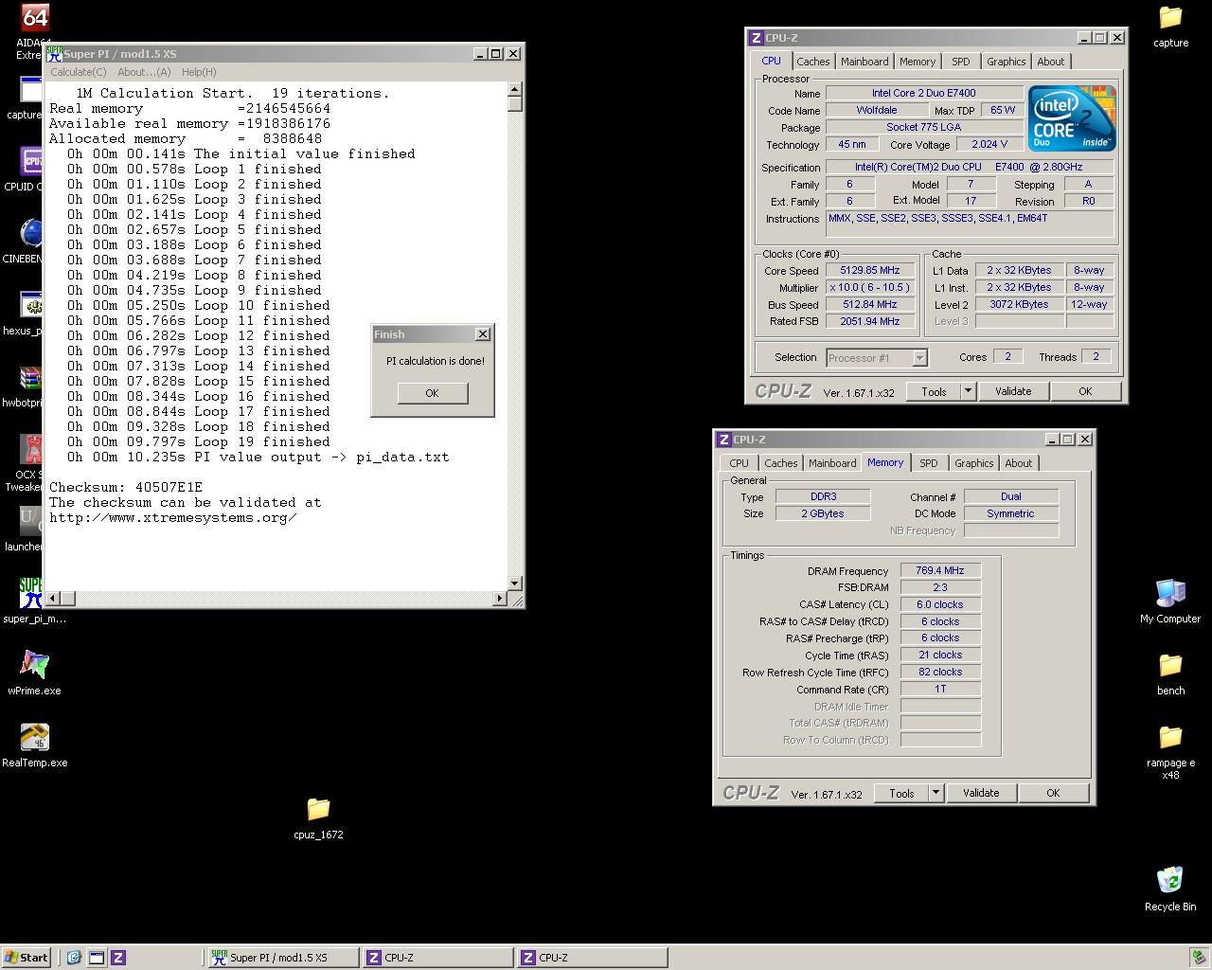
Task: Switch to Super PI taskbar button
Action: point(282,958)
